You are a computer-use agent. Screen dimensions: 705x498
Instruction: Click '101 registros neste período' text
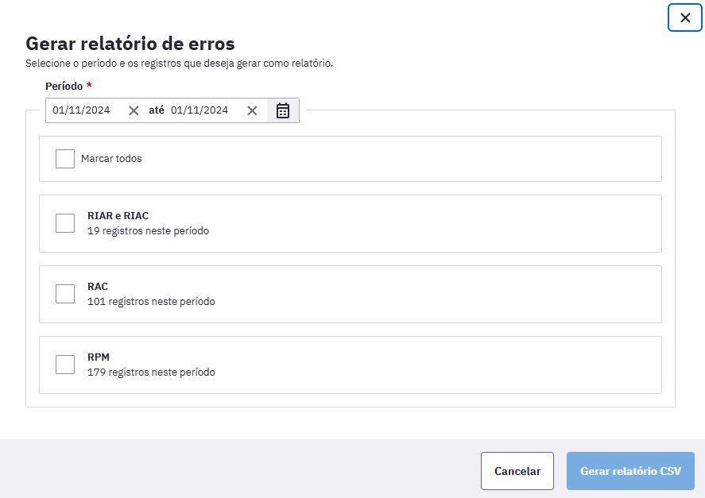[151, 302]
